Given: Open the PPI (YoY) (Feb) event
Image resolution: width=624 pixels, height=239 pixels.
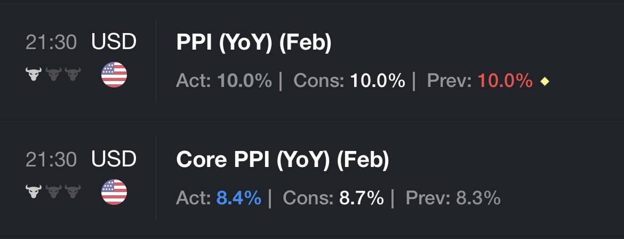Looking at the screenshot, I should [254, 43].
